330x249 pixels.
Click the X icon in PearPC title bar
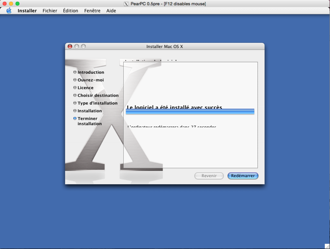pos(126,4)
